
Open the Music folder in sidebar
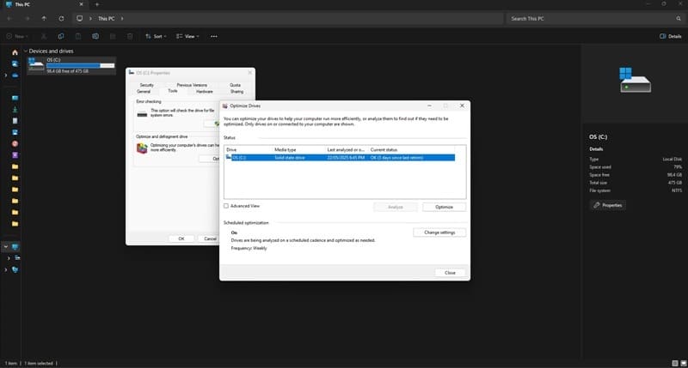click(x=15, y=143)
